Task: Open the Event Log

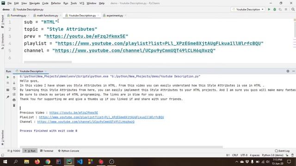Action: click(282, 151)
